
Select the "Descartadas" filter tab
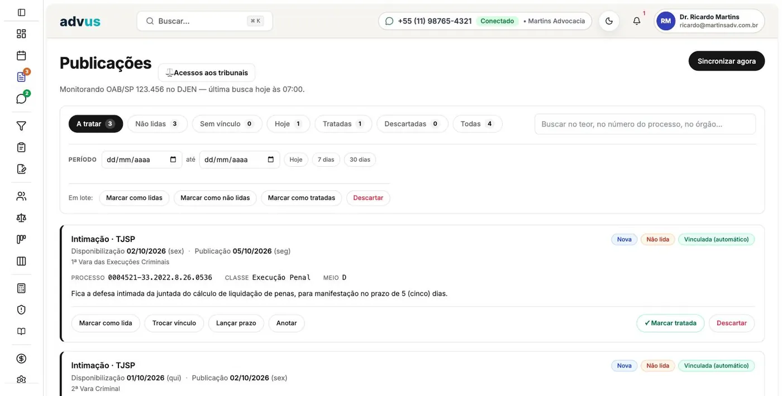pyautogui.click(x=412, y=124)
